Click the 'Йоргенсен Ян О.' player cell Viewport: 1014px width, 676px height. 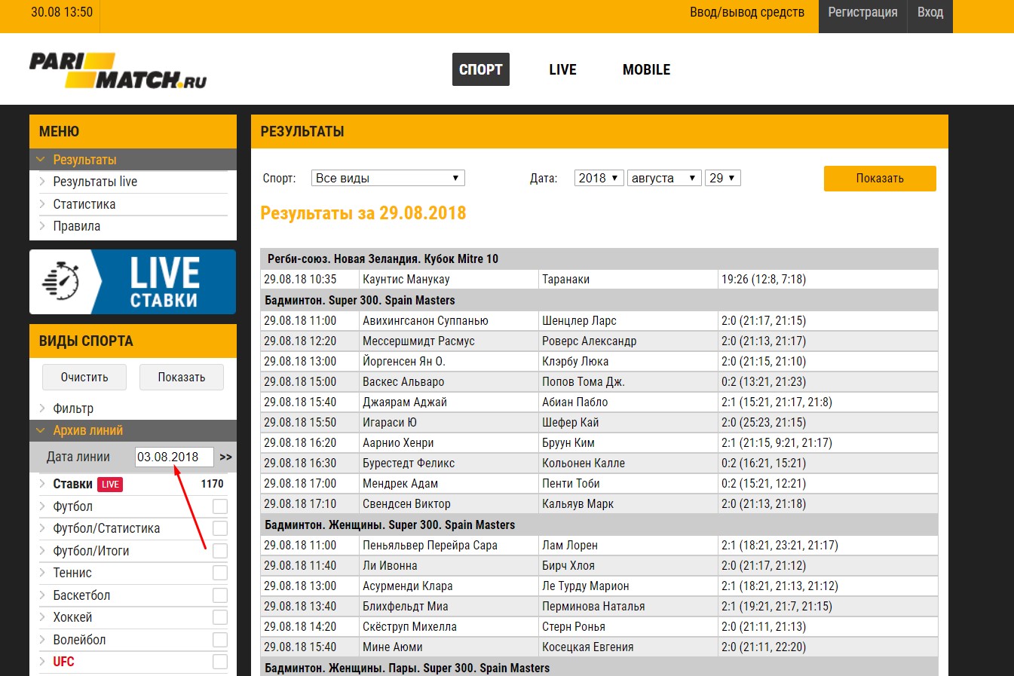click(x=449, y=362)
